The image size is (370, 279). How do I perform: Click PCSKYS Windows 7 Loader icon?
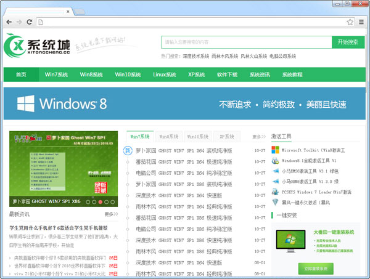tap(275, 192)
